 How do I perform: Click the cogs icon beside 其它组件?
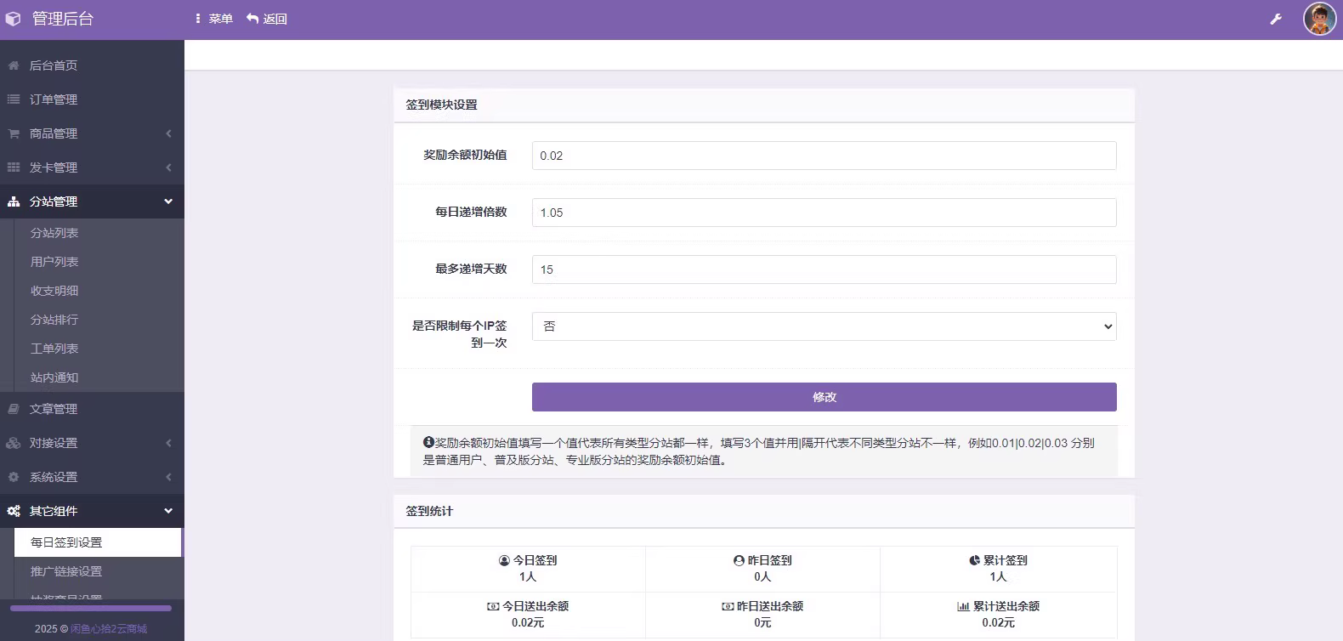(14, 511)
